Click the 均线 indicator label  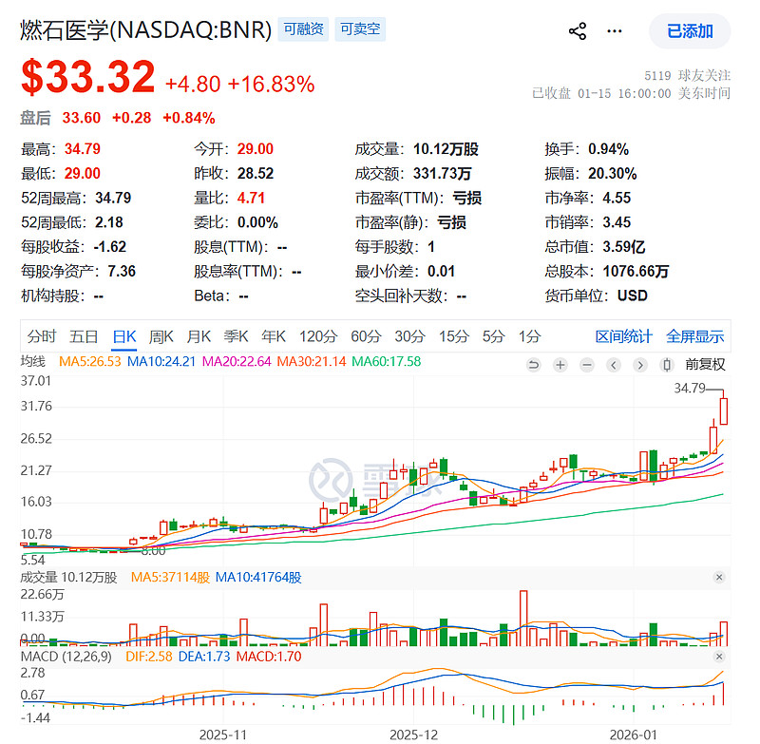(32, 361)
